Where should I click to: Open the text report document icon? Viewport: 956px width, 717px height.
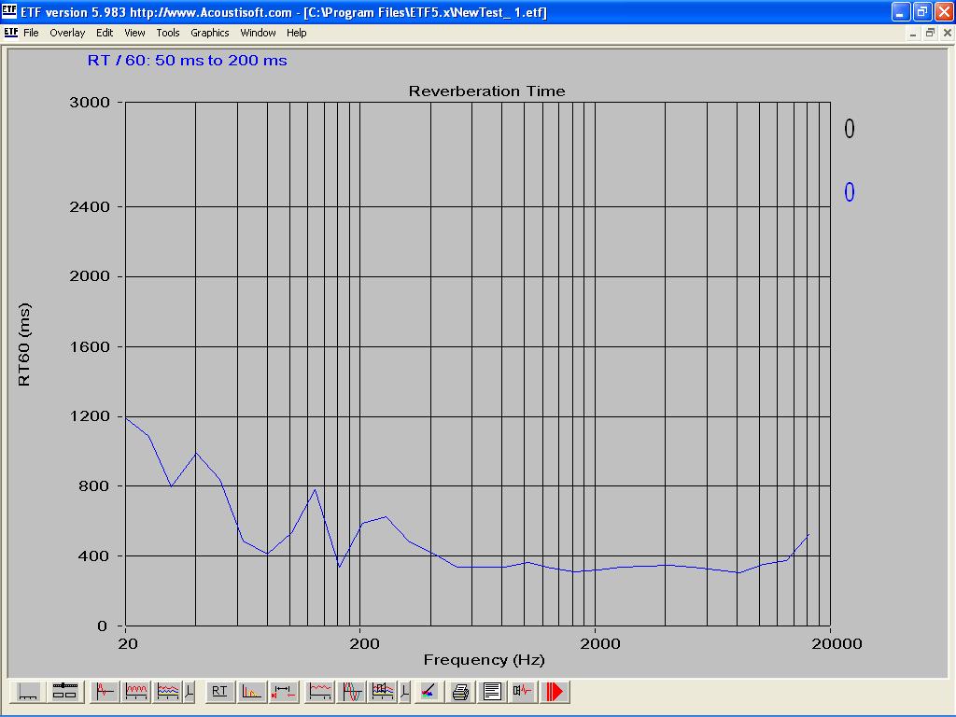point(492,692)
